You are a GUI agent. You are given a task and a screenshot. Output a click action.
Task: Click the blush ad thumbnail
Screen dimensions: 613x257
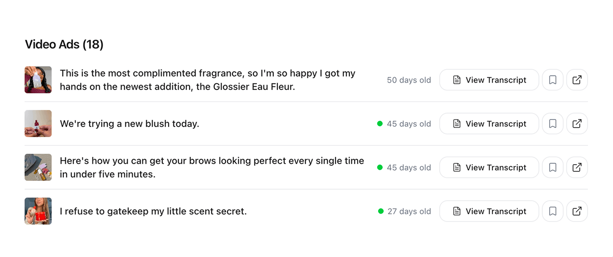(38, 124)
